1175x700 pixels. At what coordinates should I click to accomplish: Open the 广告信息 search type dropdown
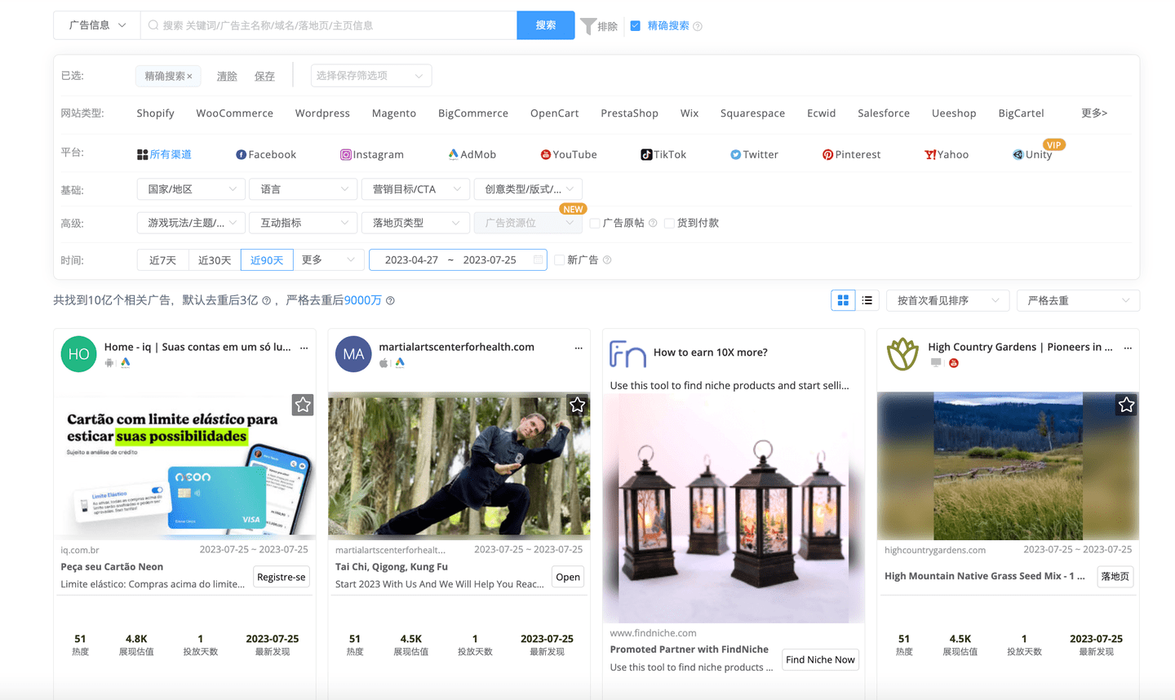click(x=97, y=25)
